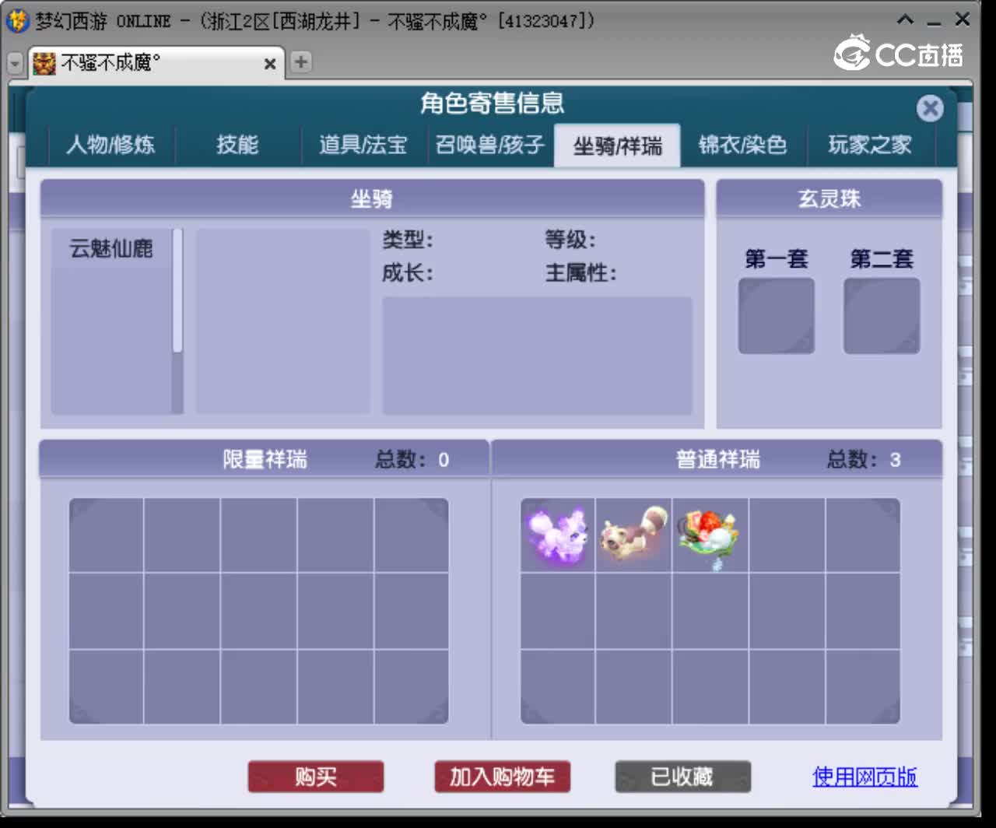Open a new tab with the plus button

(300, 62)
